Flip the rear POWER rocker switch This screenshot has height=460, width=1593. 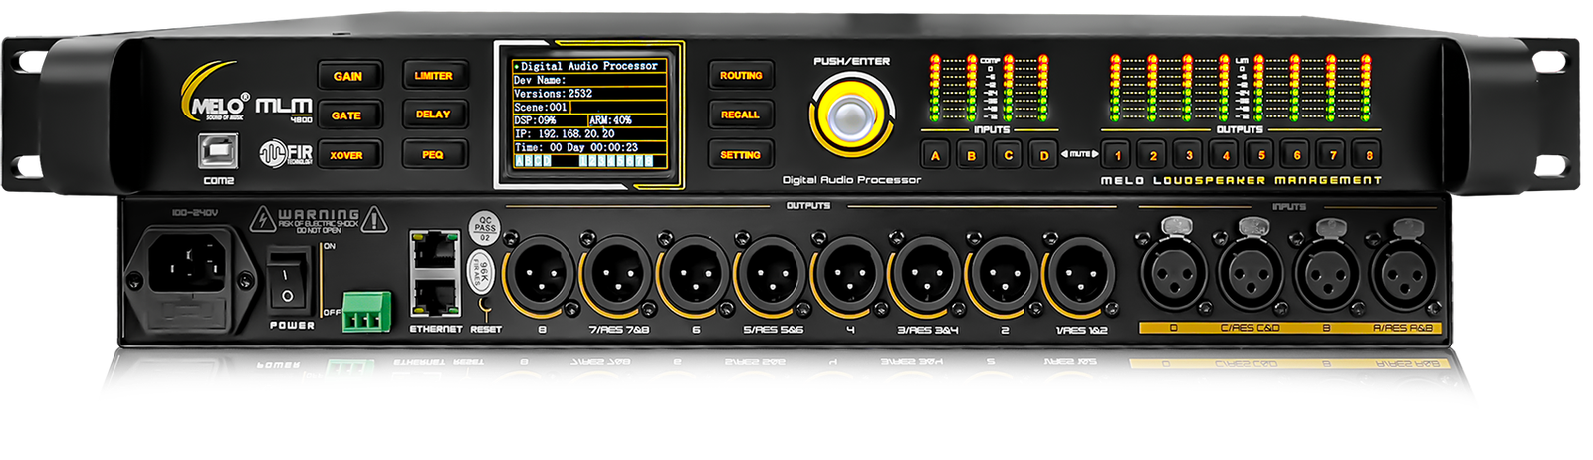coord(287,283)
